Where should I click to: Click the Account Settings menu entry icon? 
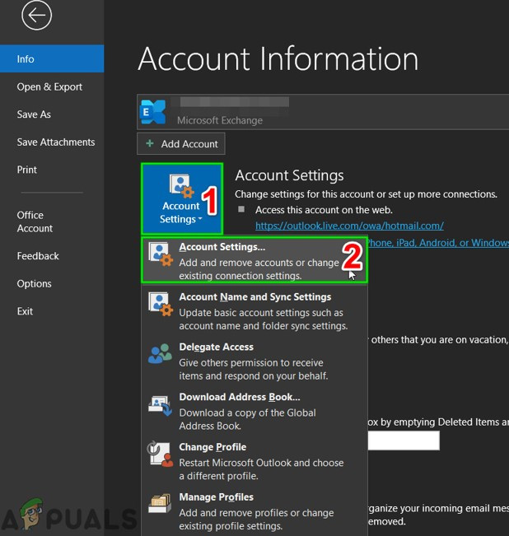160,254
